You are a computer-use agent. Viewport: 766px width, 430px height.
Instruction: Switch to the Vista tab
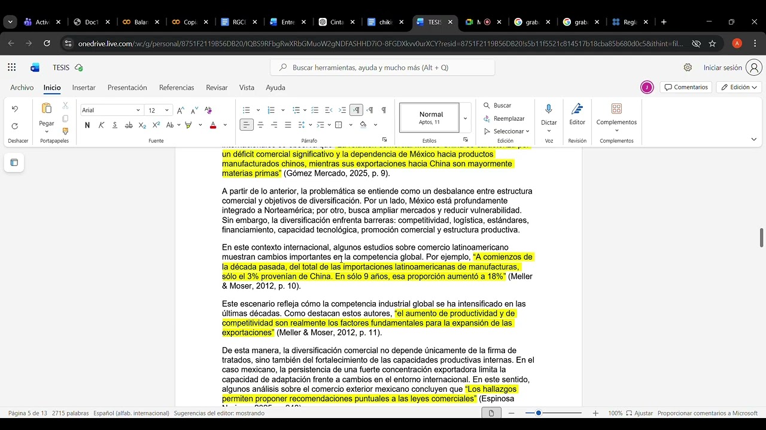247,88
